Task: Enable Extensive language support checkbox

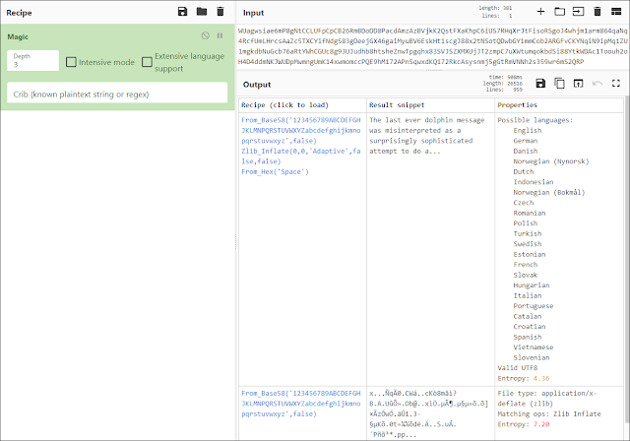Action: pyautogui.click(x=147, y=62)
